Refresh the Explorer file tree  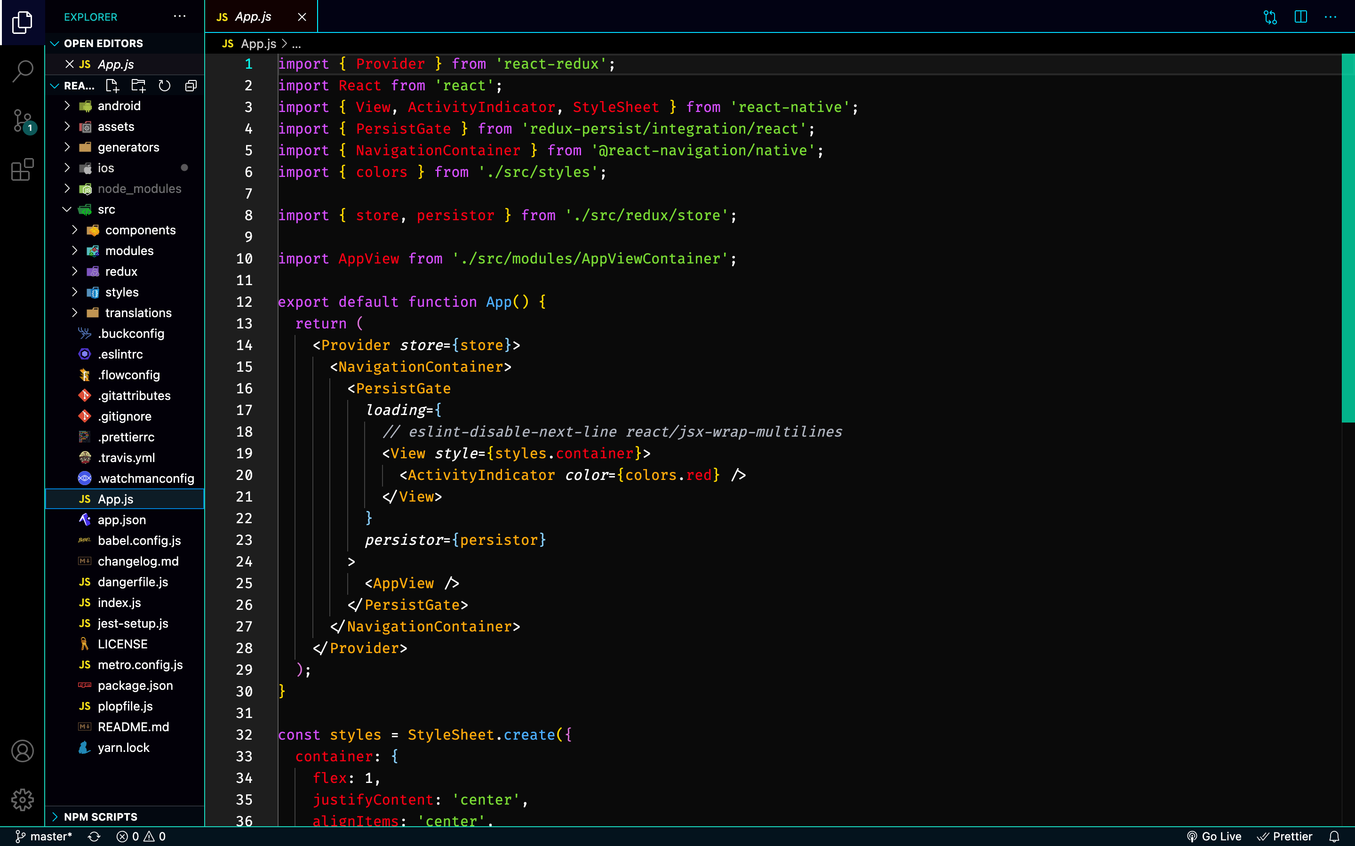click(165, 86)
